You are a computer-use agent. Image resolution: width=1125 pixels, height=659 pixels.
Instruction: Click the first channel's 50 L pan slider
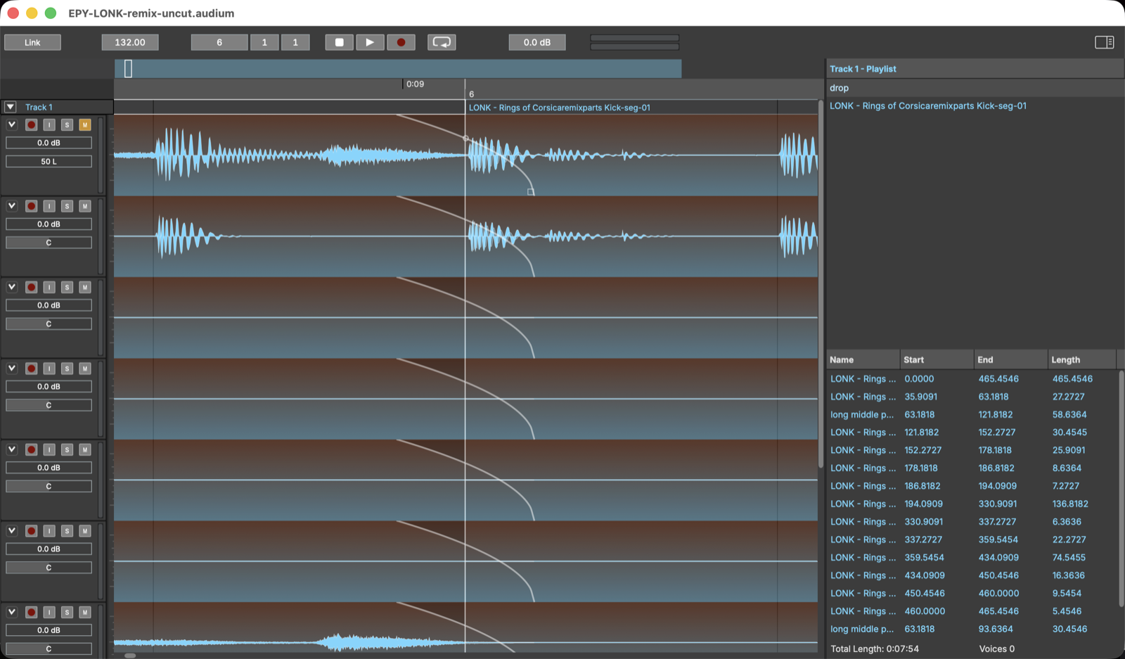pyautogui.click(x=49, y=161)
